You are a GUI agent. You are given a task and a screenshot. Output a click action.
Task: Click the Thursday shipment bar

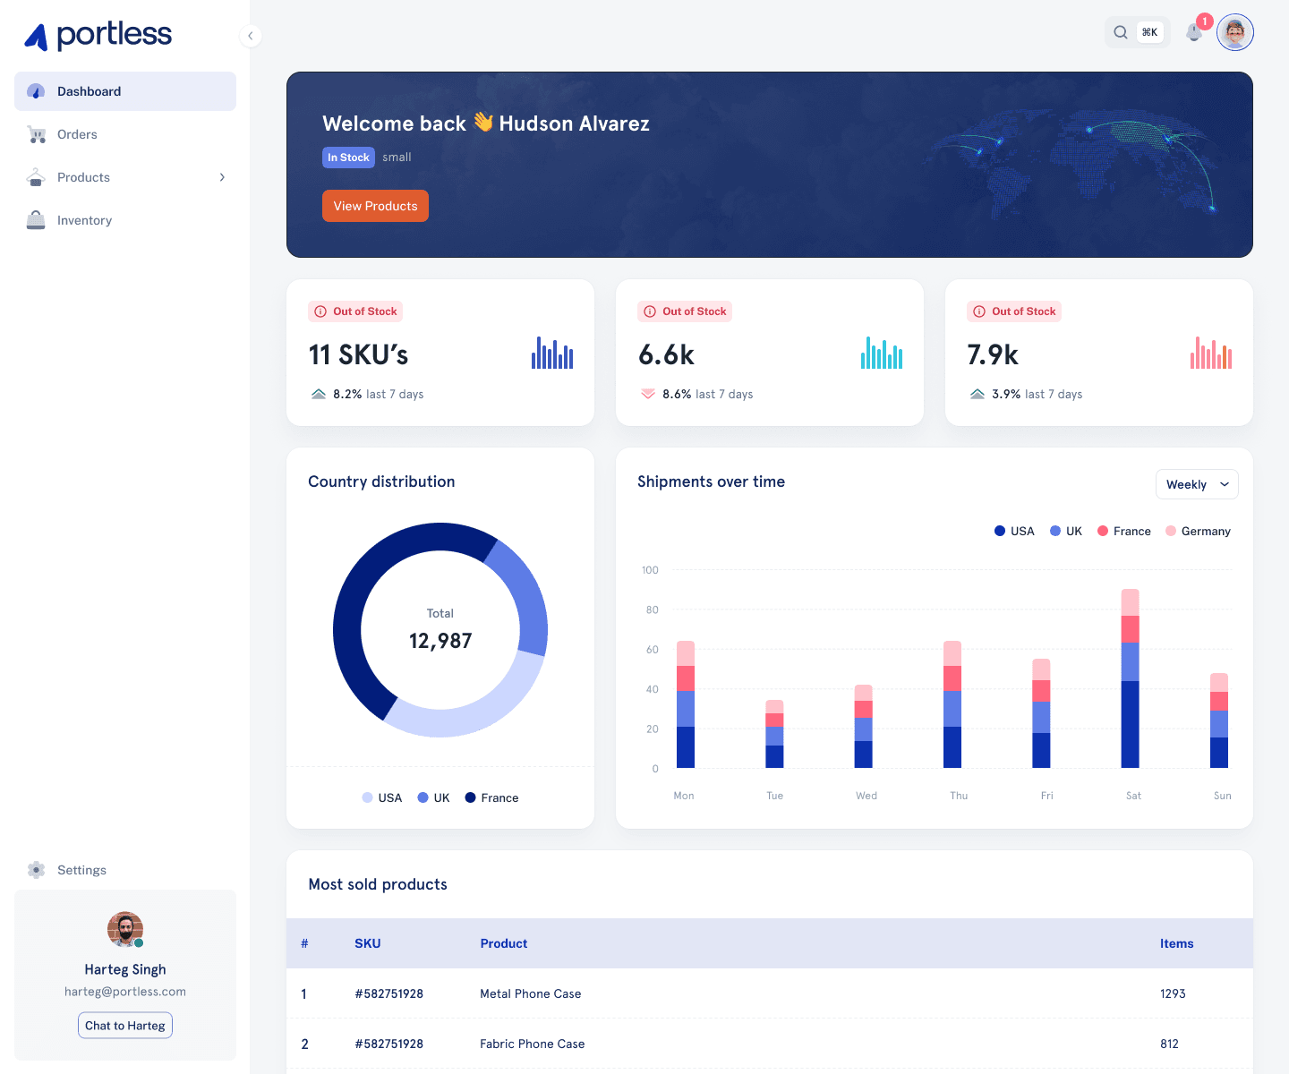click(952, 704)
